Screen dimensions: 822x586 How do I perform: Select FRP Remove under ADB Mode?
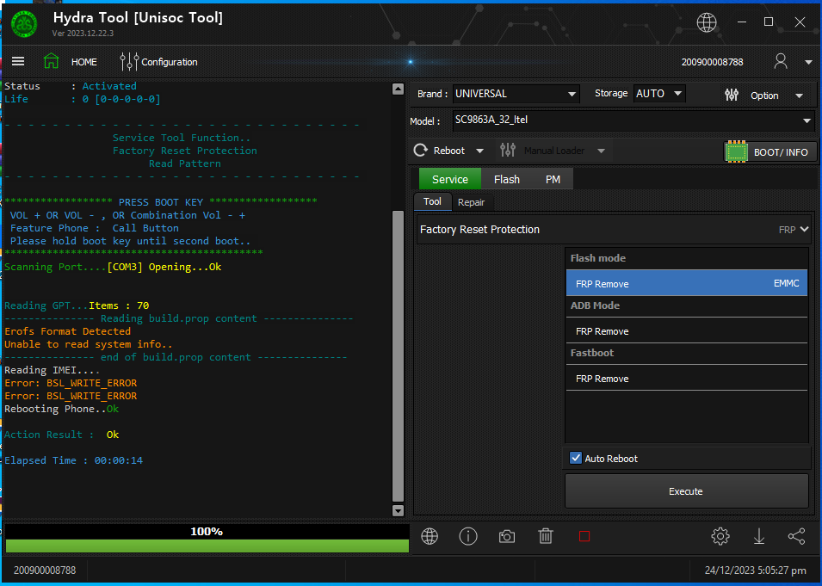686,331
